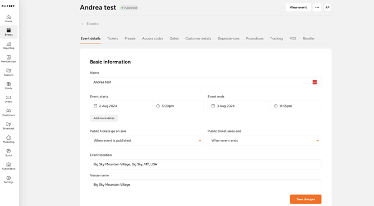This screenshot has height=206, width=374.
Task: Select the Events sidebar icon
Action: pos(8,32)
